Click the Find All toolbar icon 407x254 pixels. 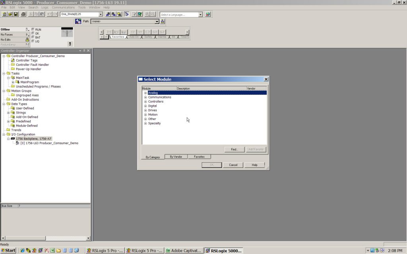[x=119, y=14]
